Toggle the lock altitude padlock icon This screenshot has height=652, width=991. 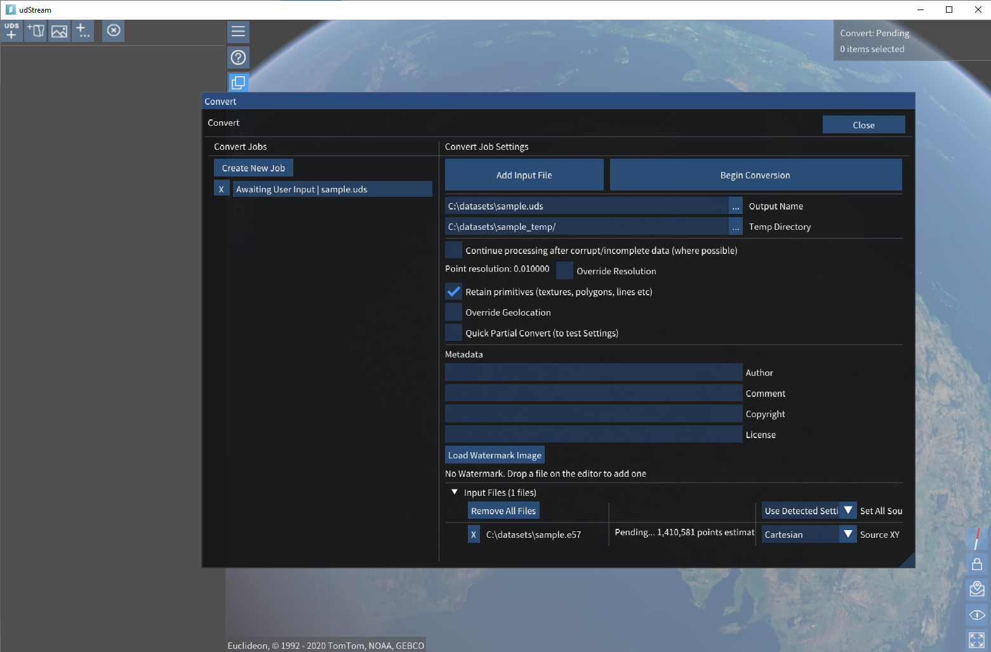[x=977, y=564]
